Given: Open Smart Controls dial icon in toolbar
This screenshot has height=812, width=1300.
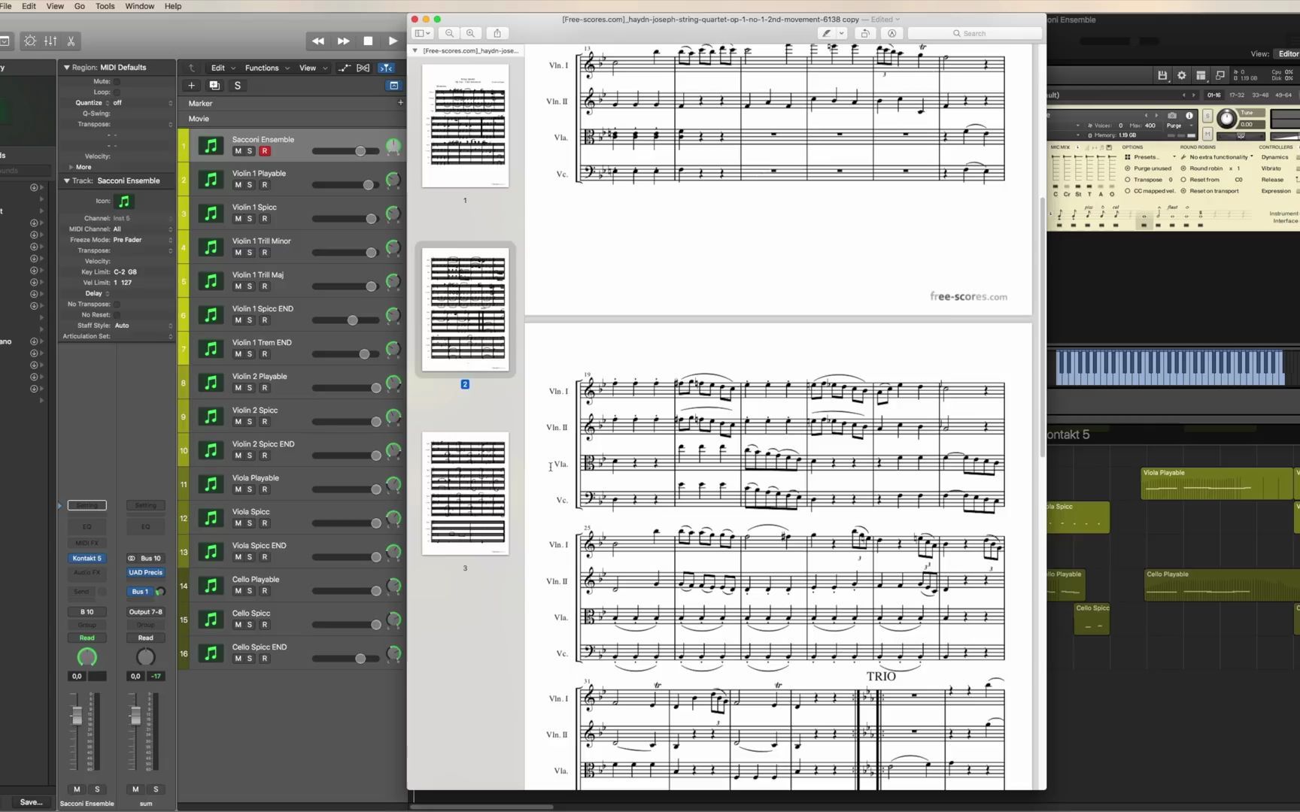Looking at the screenshot, I should coord(30,41).
